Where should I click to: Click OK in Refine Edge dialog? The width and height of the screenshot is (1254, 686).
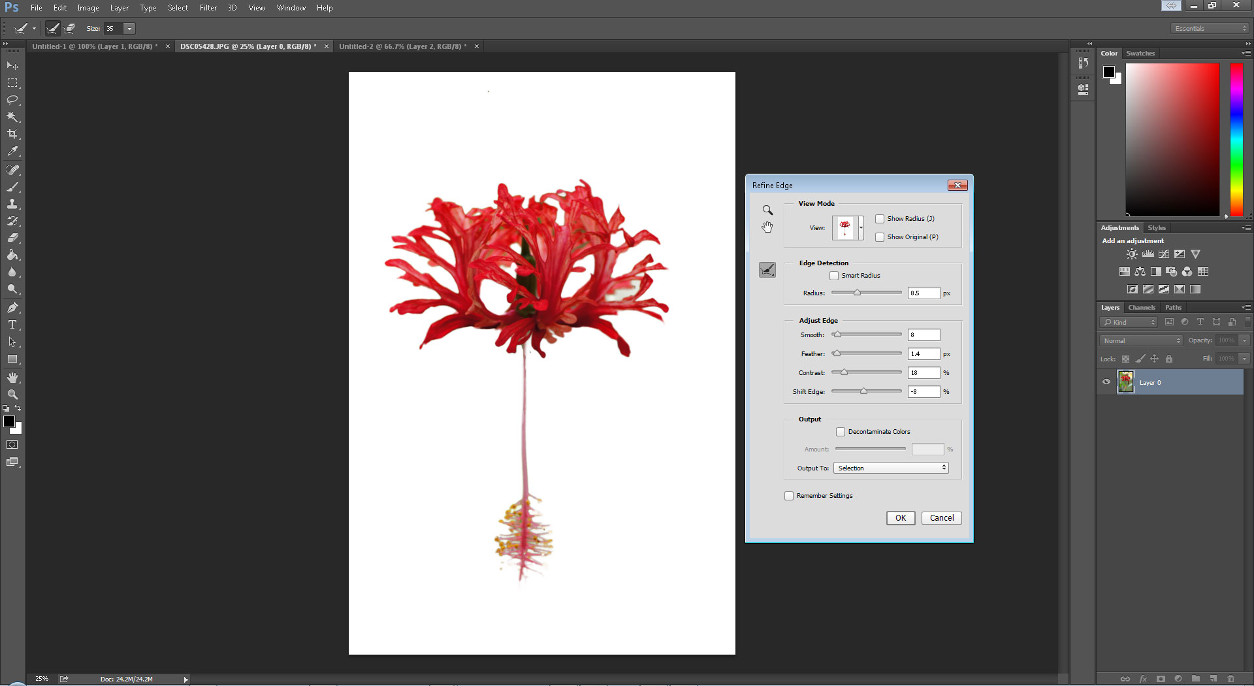tap(900, 518)
